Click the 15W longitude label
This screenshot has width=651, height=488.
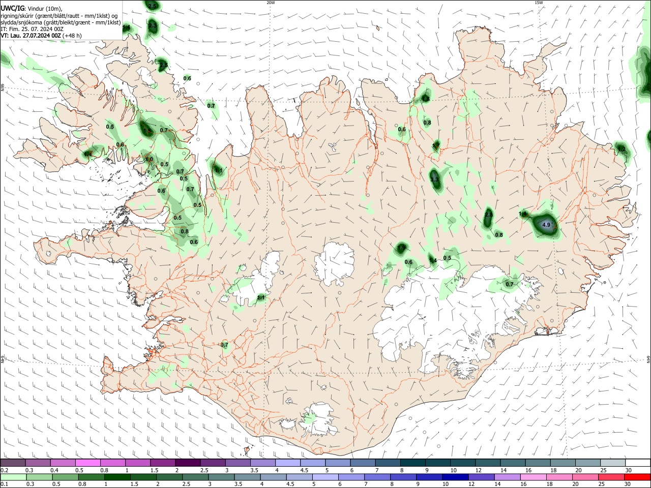coord(539,3)
